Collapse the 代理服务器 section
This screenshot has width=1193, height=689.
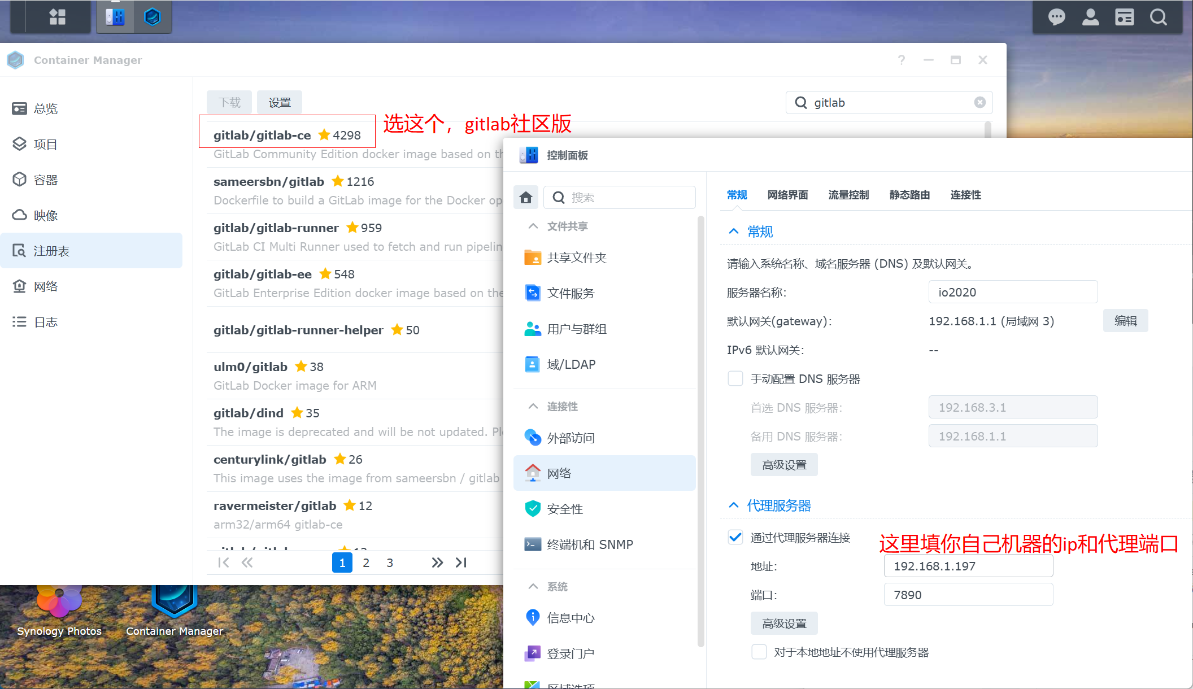[x=733, y=504]
